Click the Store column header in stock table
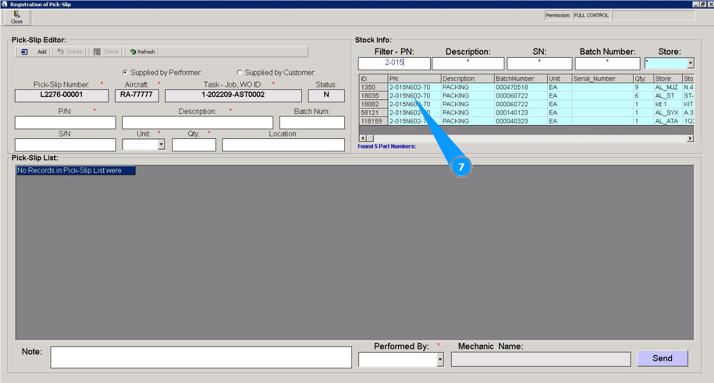The image size is (714, 383). [668, 79]
